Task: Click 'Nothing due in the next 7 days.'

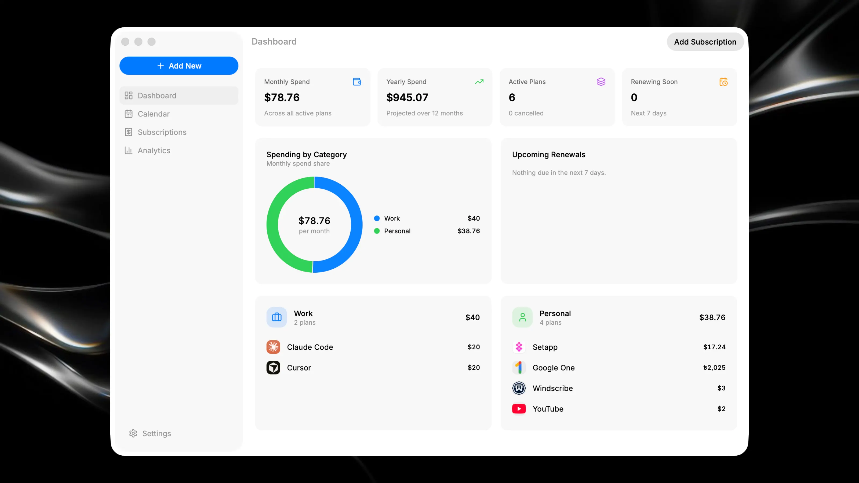Action: [559, 173]
